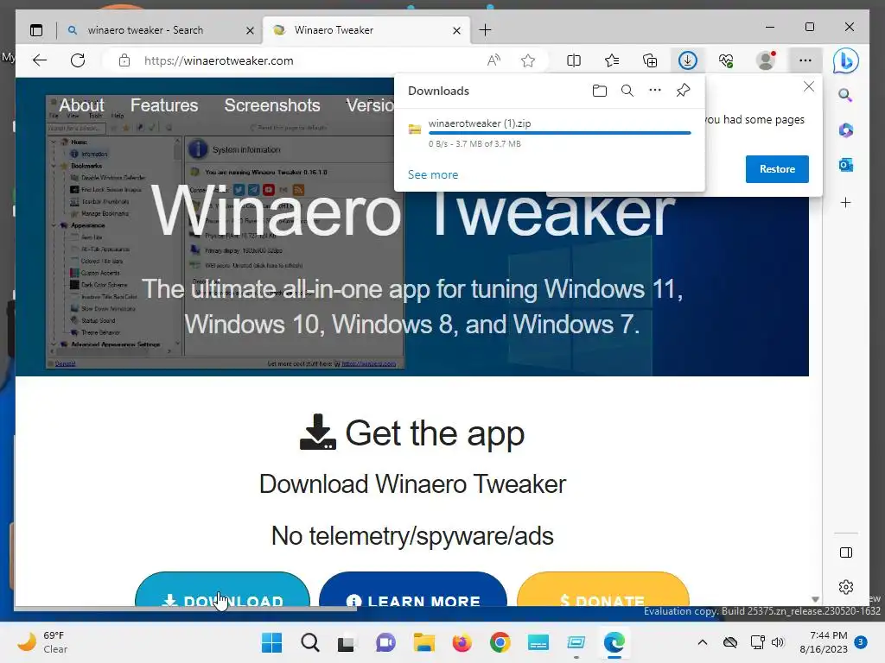Screen dimensions: 885x663
Task: Click the DOWNLOAD button
Action: (x=222, y=590)
